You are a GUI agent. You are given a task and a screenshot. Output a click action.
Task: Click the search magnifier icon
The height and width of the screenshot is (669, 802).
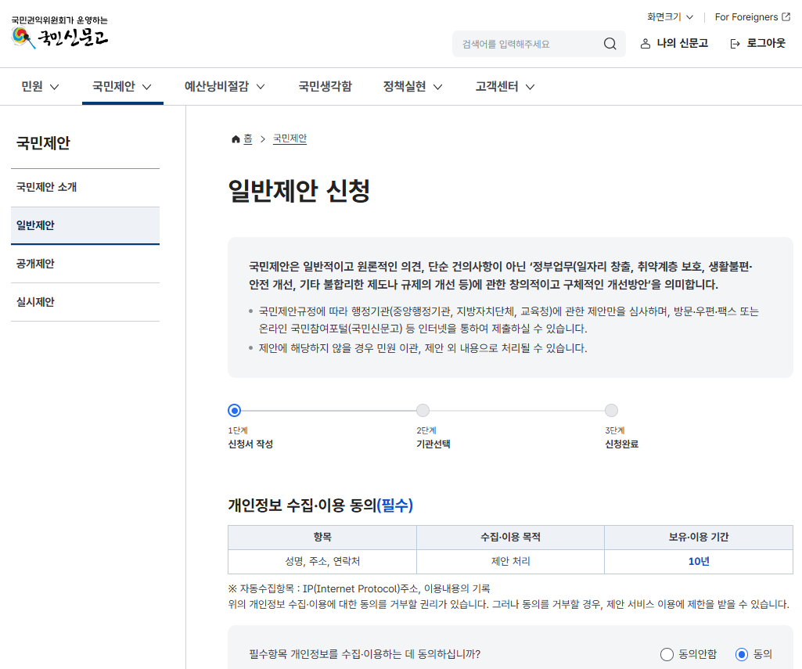tap(610, 44)
